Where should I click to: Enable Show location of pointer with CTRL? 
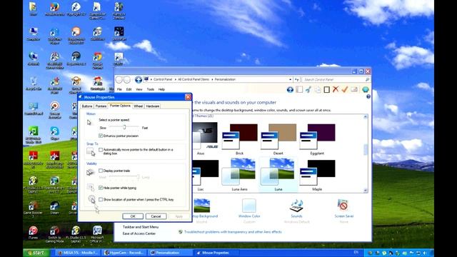pos(101,200)
